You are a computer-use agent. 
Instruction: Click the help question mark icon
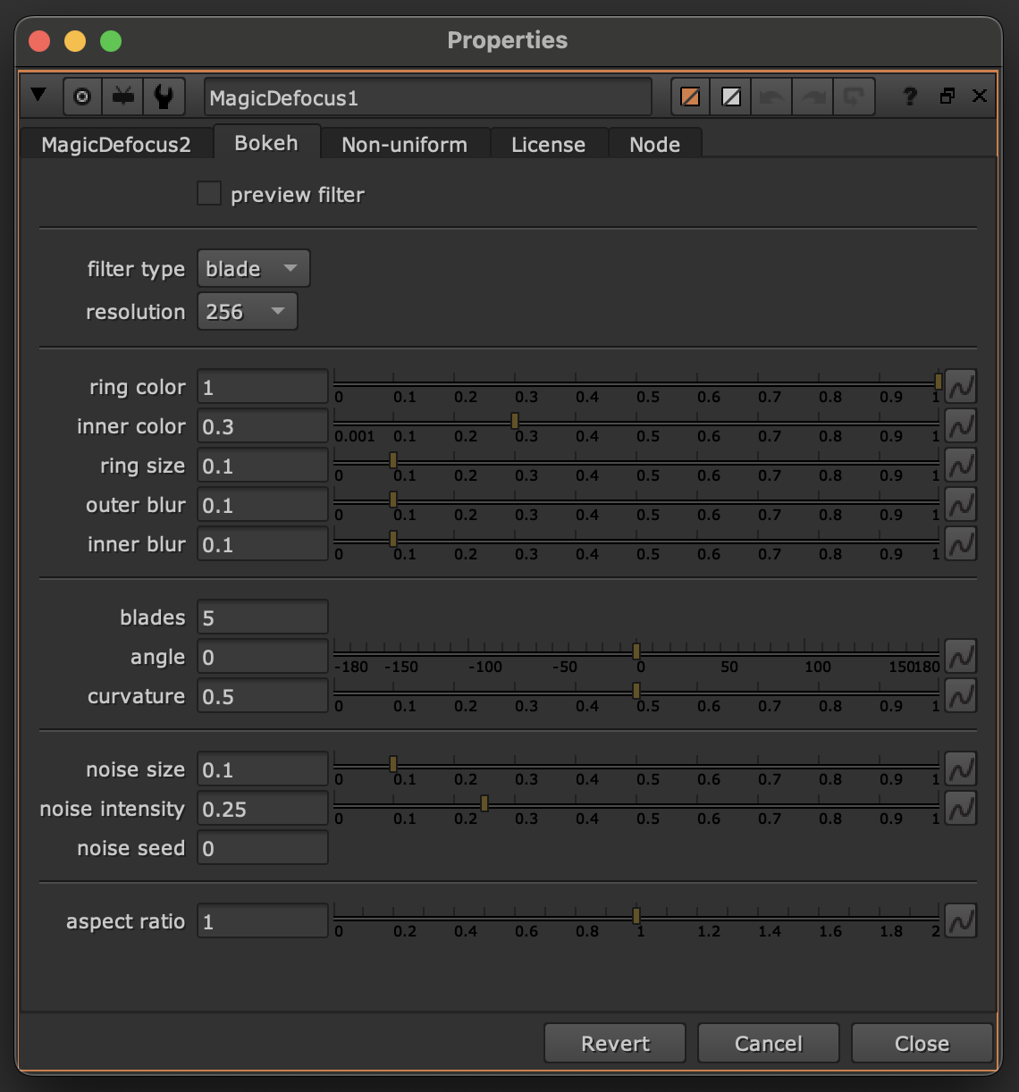[909, 97]
